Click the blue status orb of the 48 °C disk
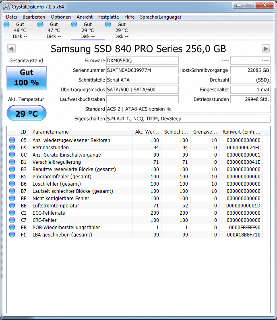Screen dimensions: 277x320 pyautogui.click(x=6, y=24)
